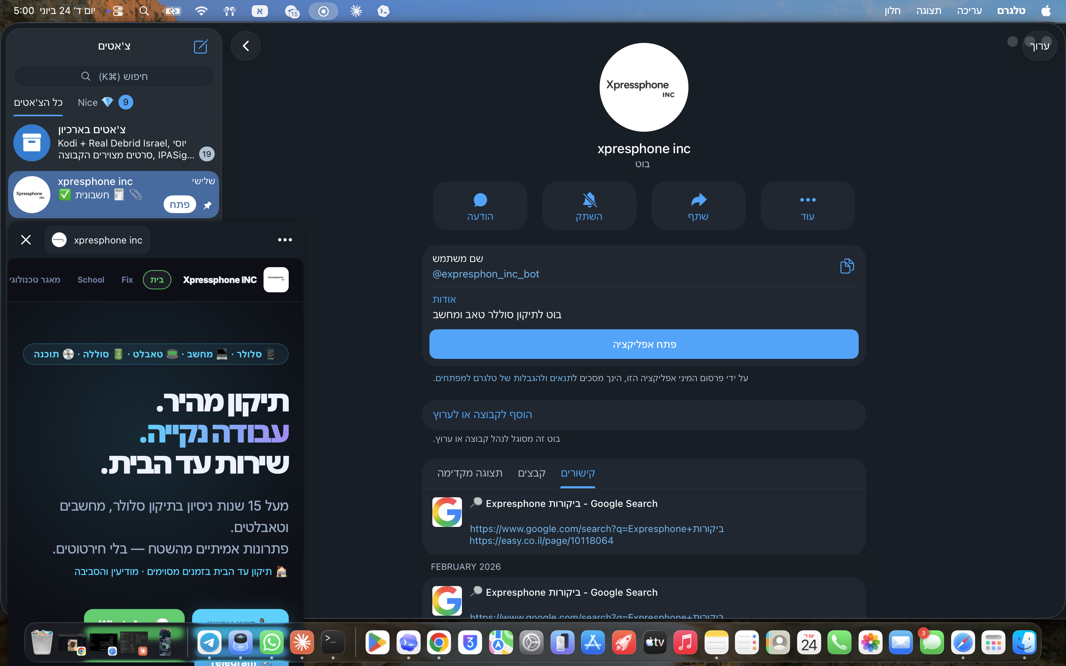The width and height of the screenshot is (1066, 666).
Task: Open the @expresphon_inc_bot username link
Action: pyautogui.click(x=485, y=274)
